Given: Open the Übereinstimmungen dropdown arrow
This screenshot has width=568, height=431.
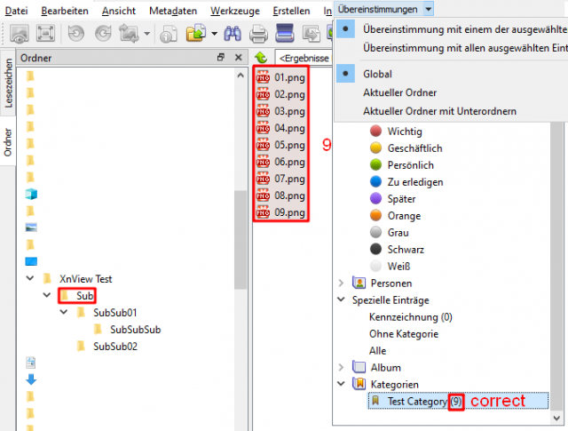Looking at the screenshot, I should 429,9.
